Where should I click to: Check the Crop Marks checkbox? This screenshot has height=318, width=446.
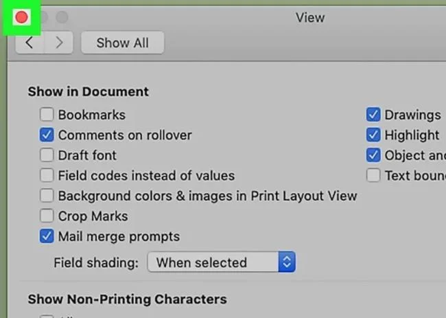(47, 216)
